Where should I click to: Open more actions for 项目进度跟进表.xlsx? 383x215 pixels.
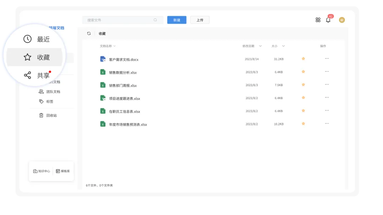point(327,97)
